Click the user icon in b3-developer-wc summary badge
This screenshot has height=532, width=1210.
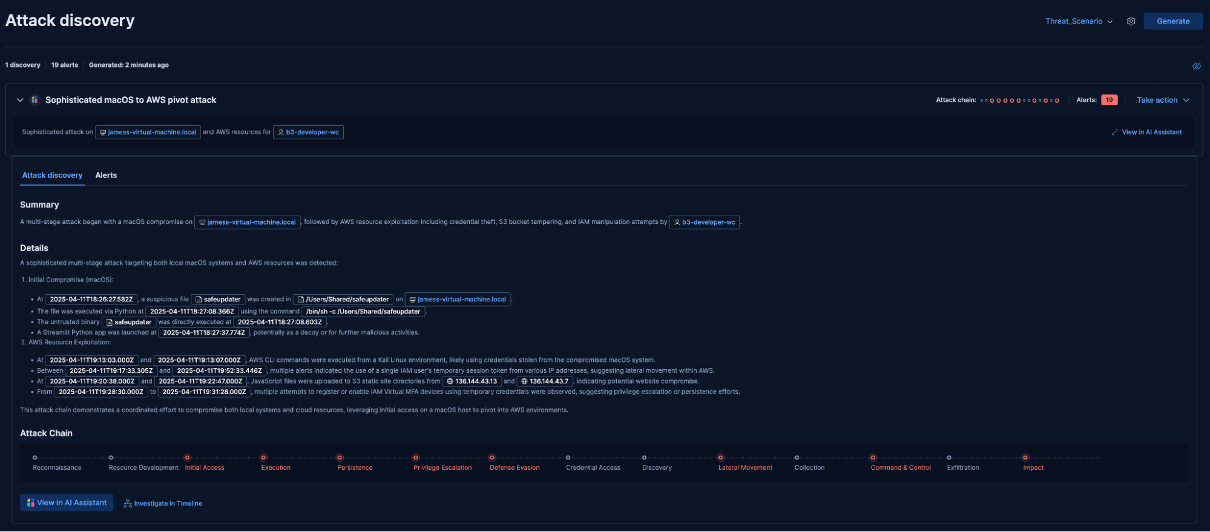coord(677,223)
